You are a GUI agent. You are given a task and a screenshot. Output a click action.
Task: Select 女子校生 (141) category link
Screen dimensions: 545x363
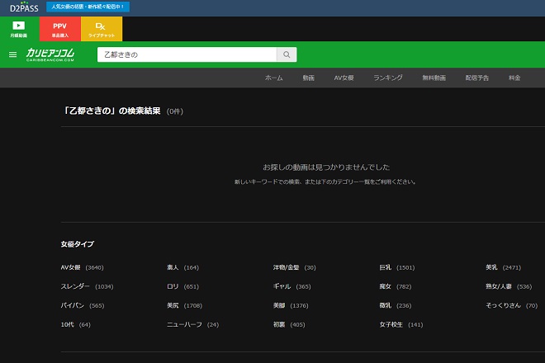click(401, 325)
